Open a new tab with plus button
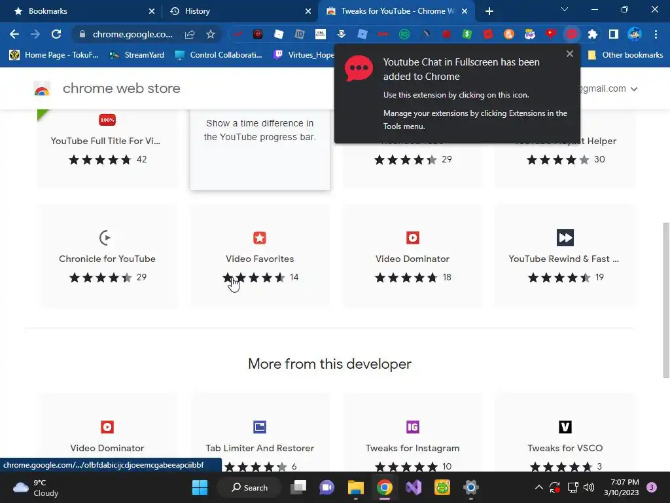This screenshot has height=503, width=670. pyautogui.click(x=489, y=11)
